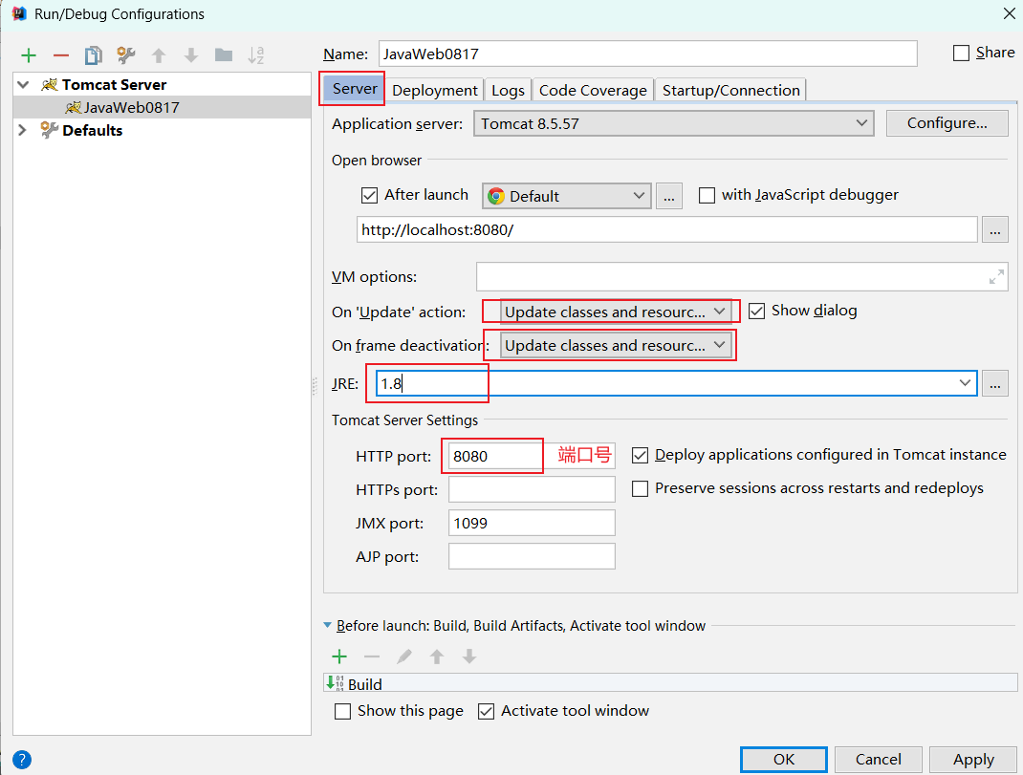Expand the Defaults tree node
Viewport: 1023px width, 775px height.
click(x=22, y=130)
